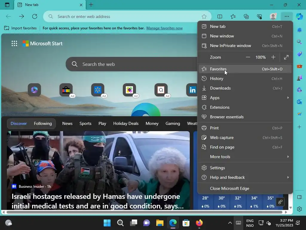Increase zoom with the plus button
Image resolution: width=306 pixels, height=230 pixels.
(273, 57)
